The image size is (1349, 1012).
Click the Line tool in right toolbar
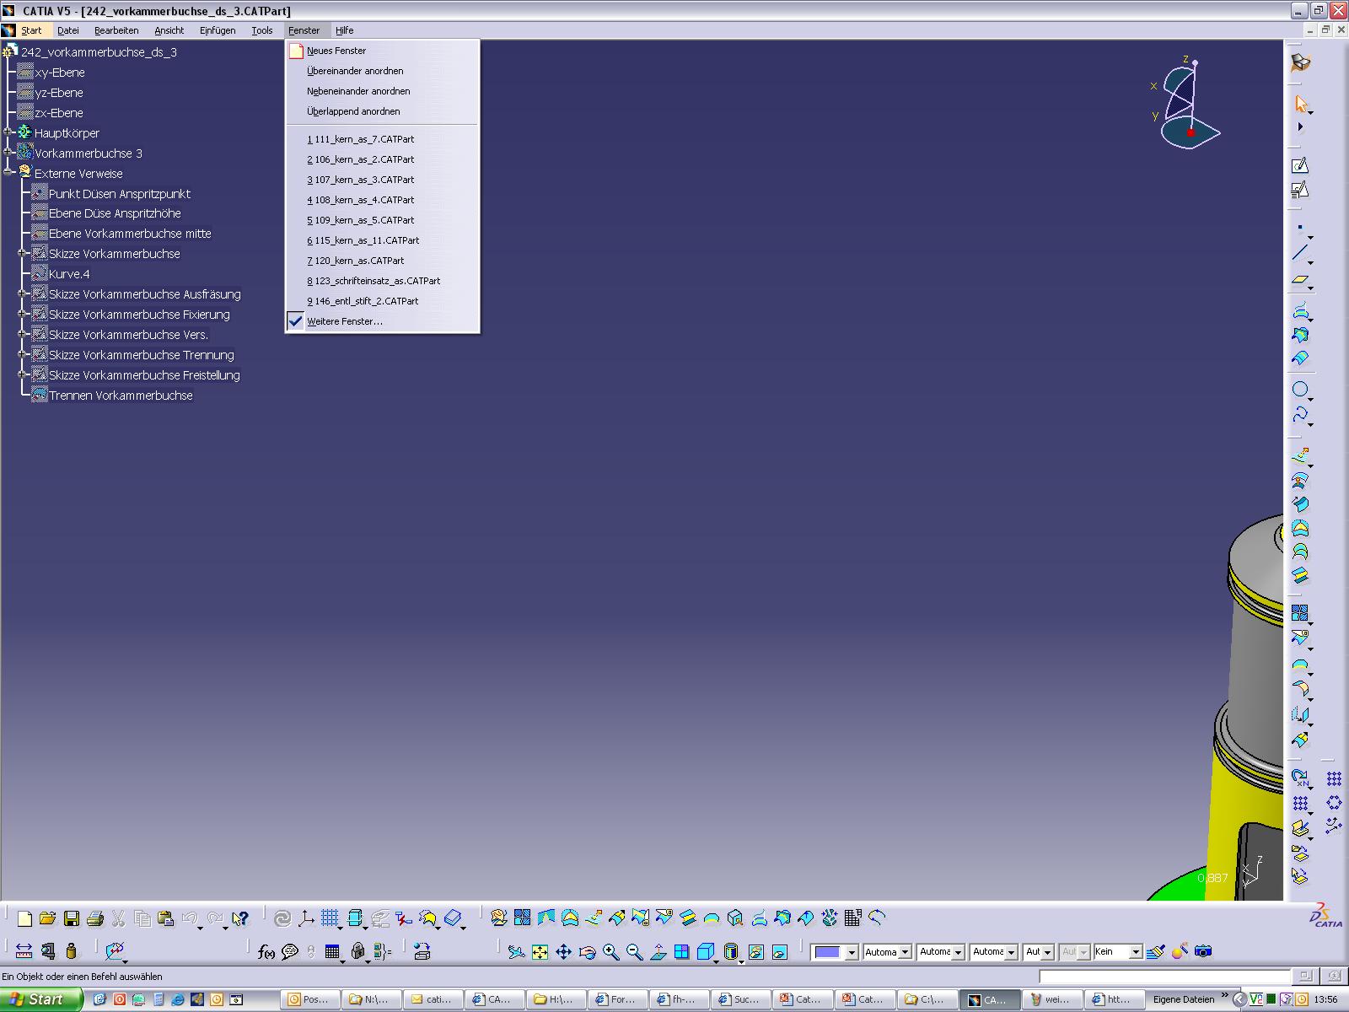(1300, 253)
